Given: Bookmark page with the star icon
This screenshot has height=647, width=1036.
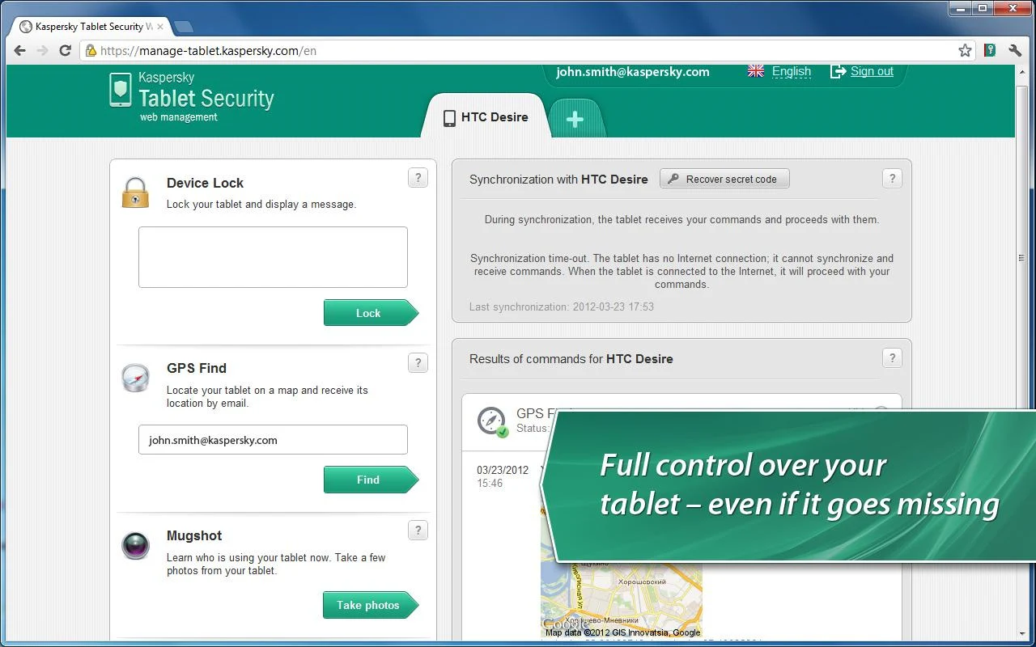Looking at the screenshot, I should (965, 51).
